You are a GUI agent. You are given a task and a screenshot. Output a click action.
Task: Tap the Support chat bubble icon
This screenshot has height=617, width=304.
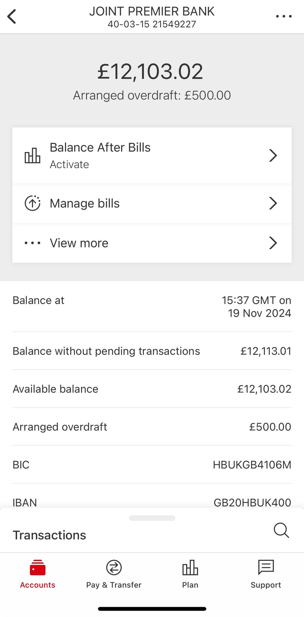pos(266,568)
